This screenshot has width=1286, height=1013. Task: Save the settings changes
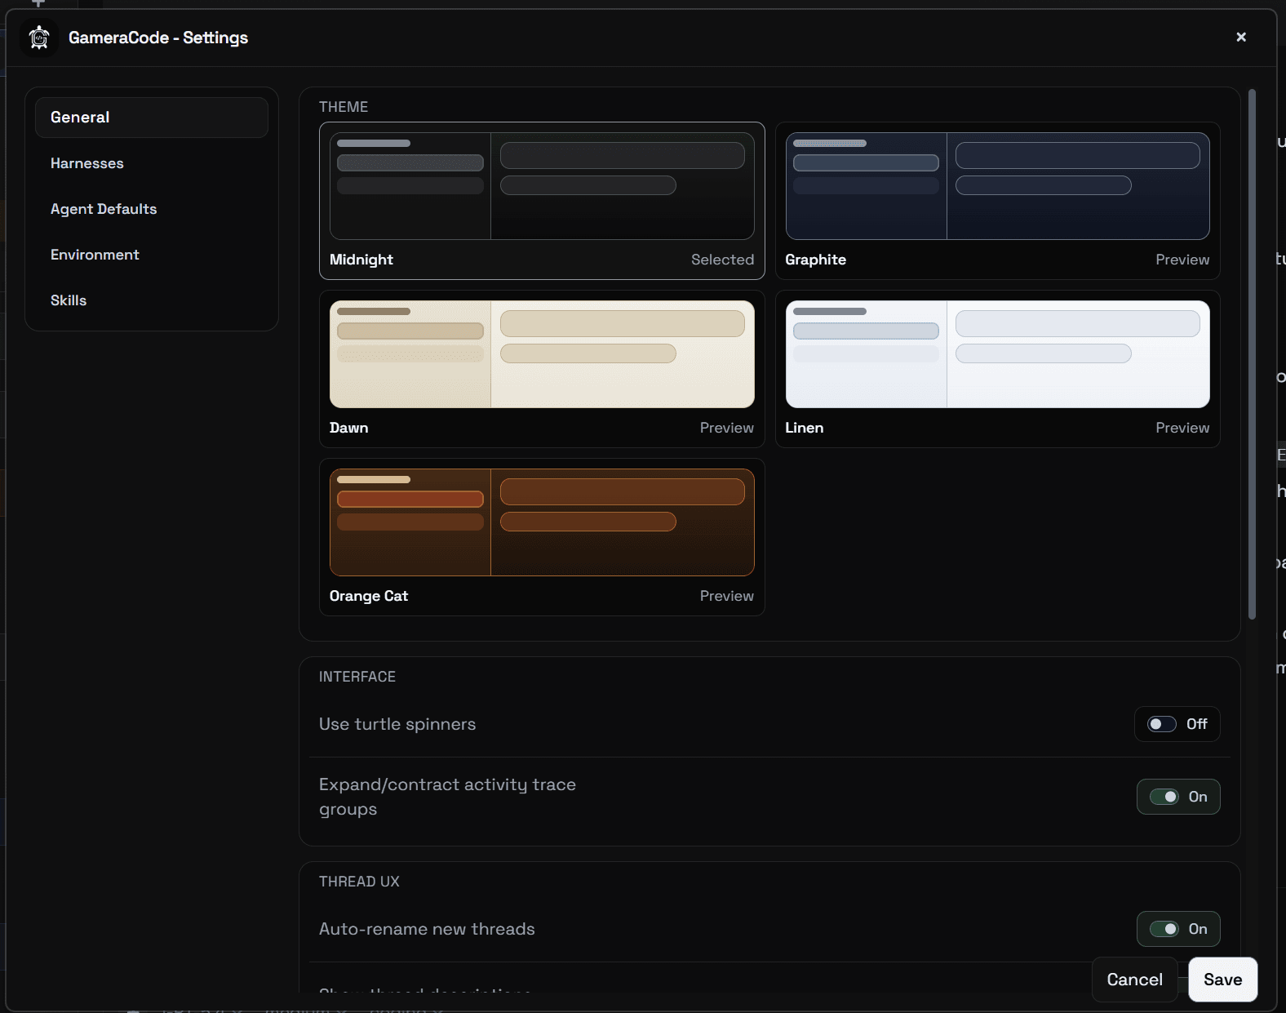pyautogui.click(x=1222, y=980)
